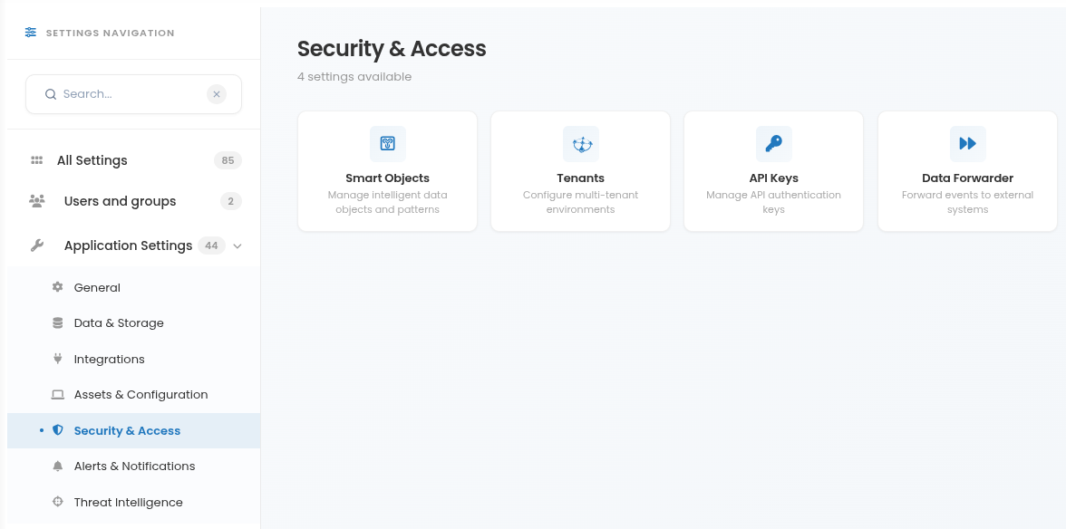
Task: Open the Tenants settings card title
Action: [x=580, y=178]
